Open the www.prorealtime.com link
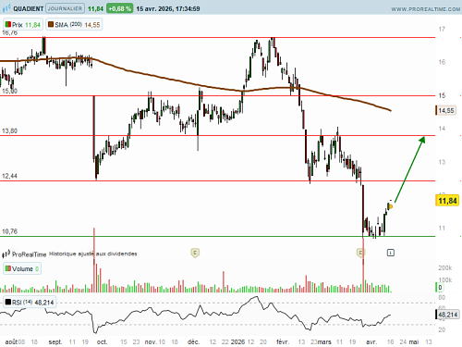462x347 pixels. click(426, 9)
